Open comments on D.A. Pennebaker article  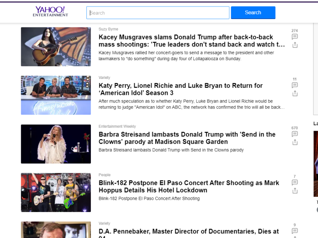click(x=295, y=231)
